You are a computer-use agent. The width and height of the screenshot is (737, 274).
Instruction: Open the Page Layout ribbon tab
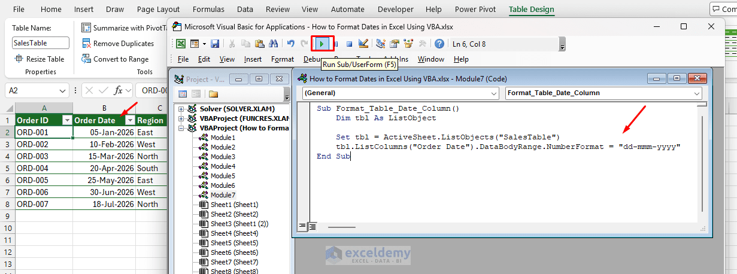tap(158, 9)
